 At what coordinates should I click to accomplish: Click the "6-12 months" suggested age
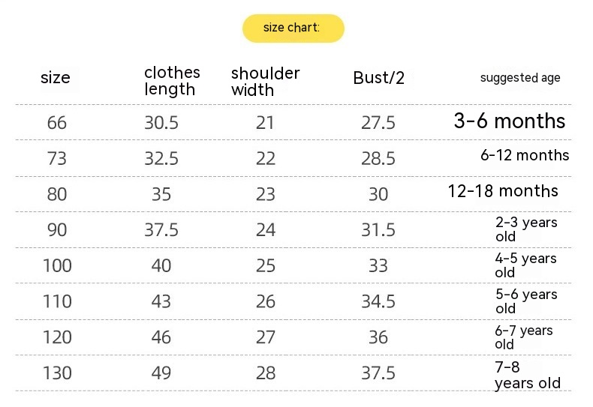(x=525, y=156)
